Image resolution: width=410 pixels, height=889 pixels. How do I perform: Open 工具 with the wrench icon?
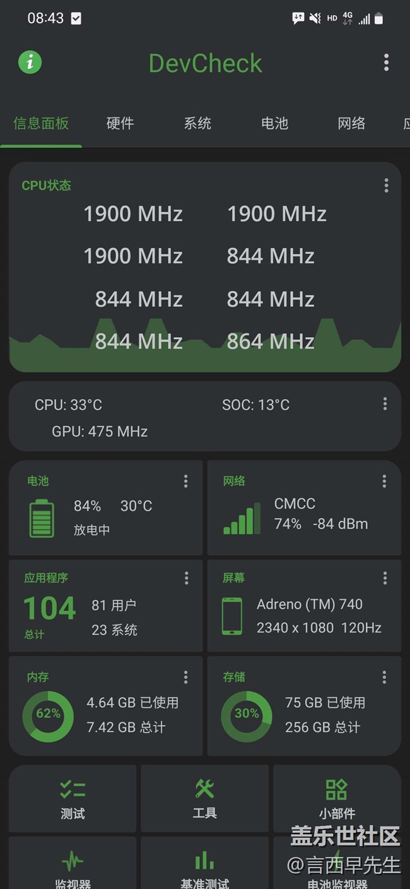coord(204,798)
